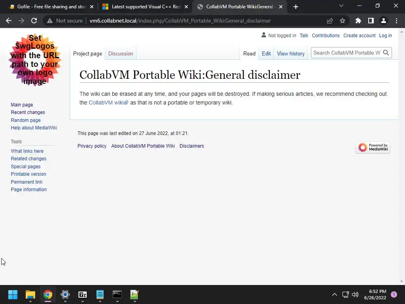Open the clock showing 6:52 PM
This screenshot has height=304, width=405.
coord(375,294)
